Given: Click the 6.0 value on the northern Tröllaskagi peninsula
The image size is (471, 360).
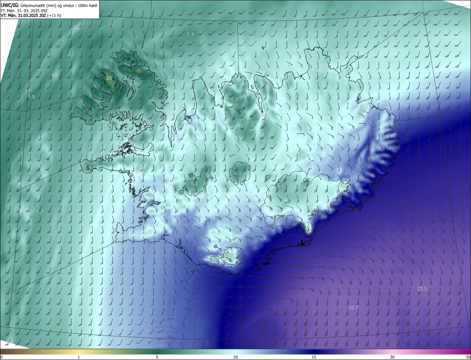Looking at the screenshot, I should point(234,100).
